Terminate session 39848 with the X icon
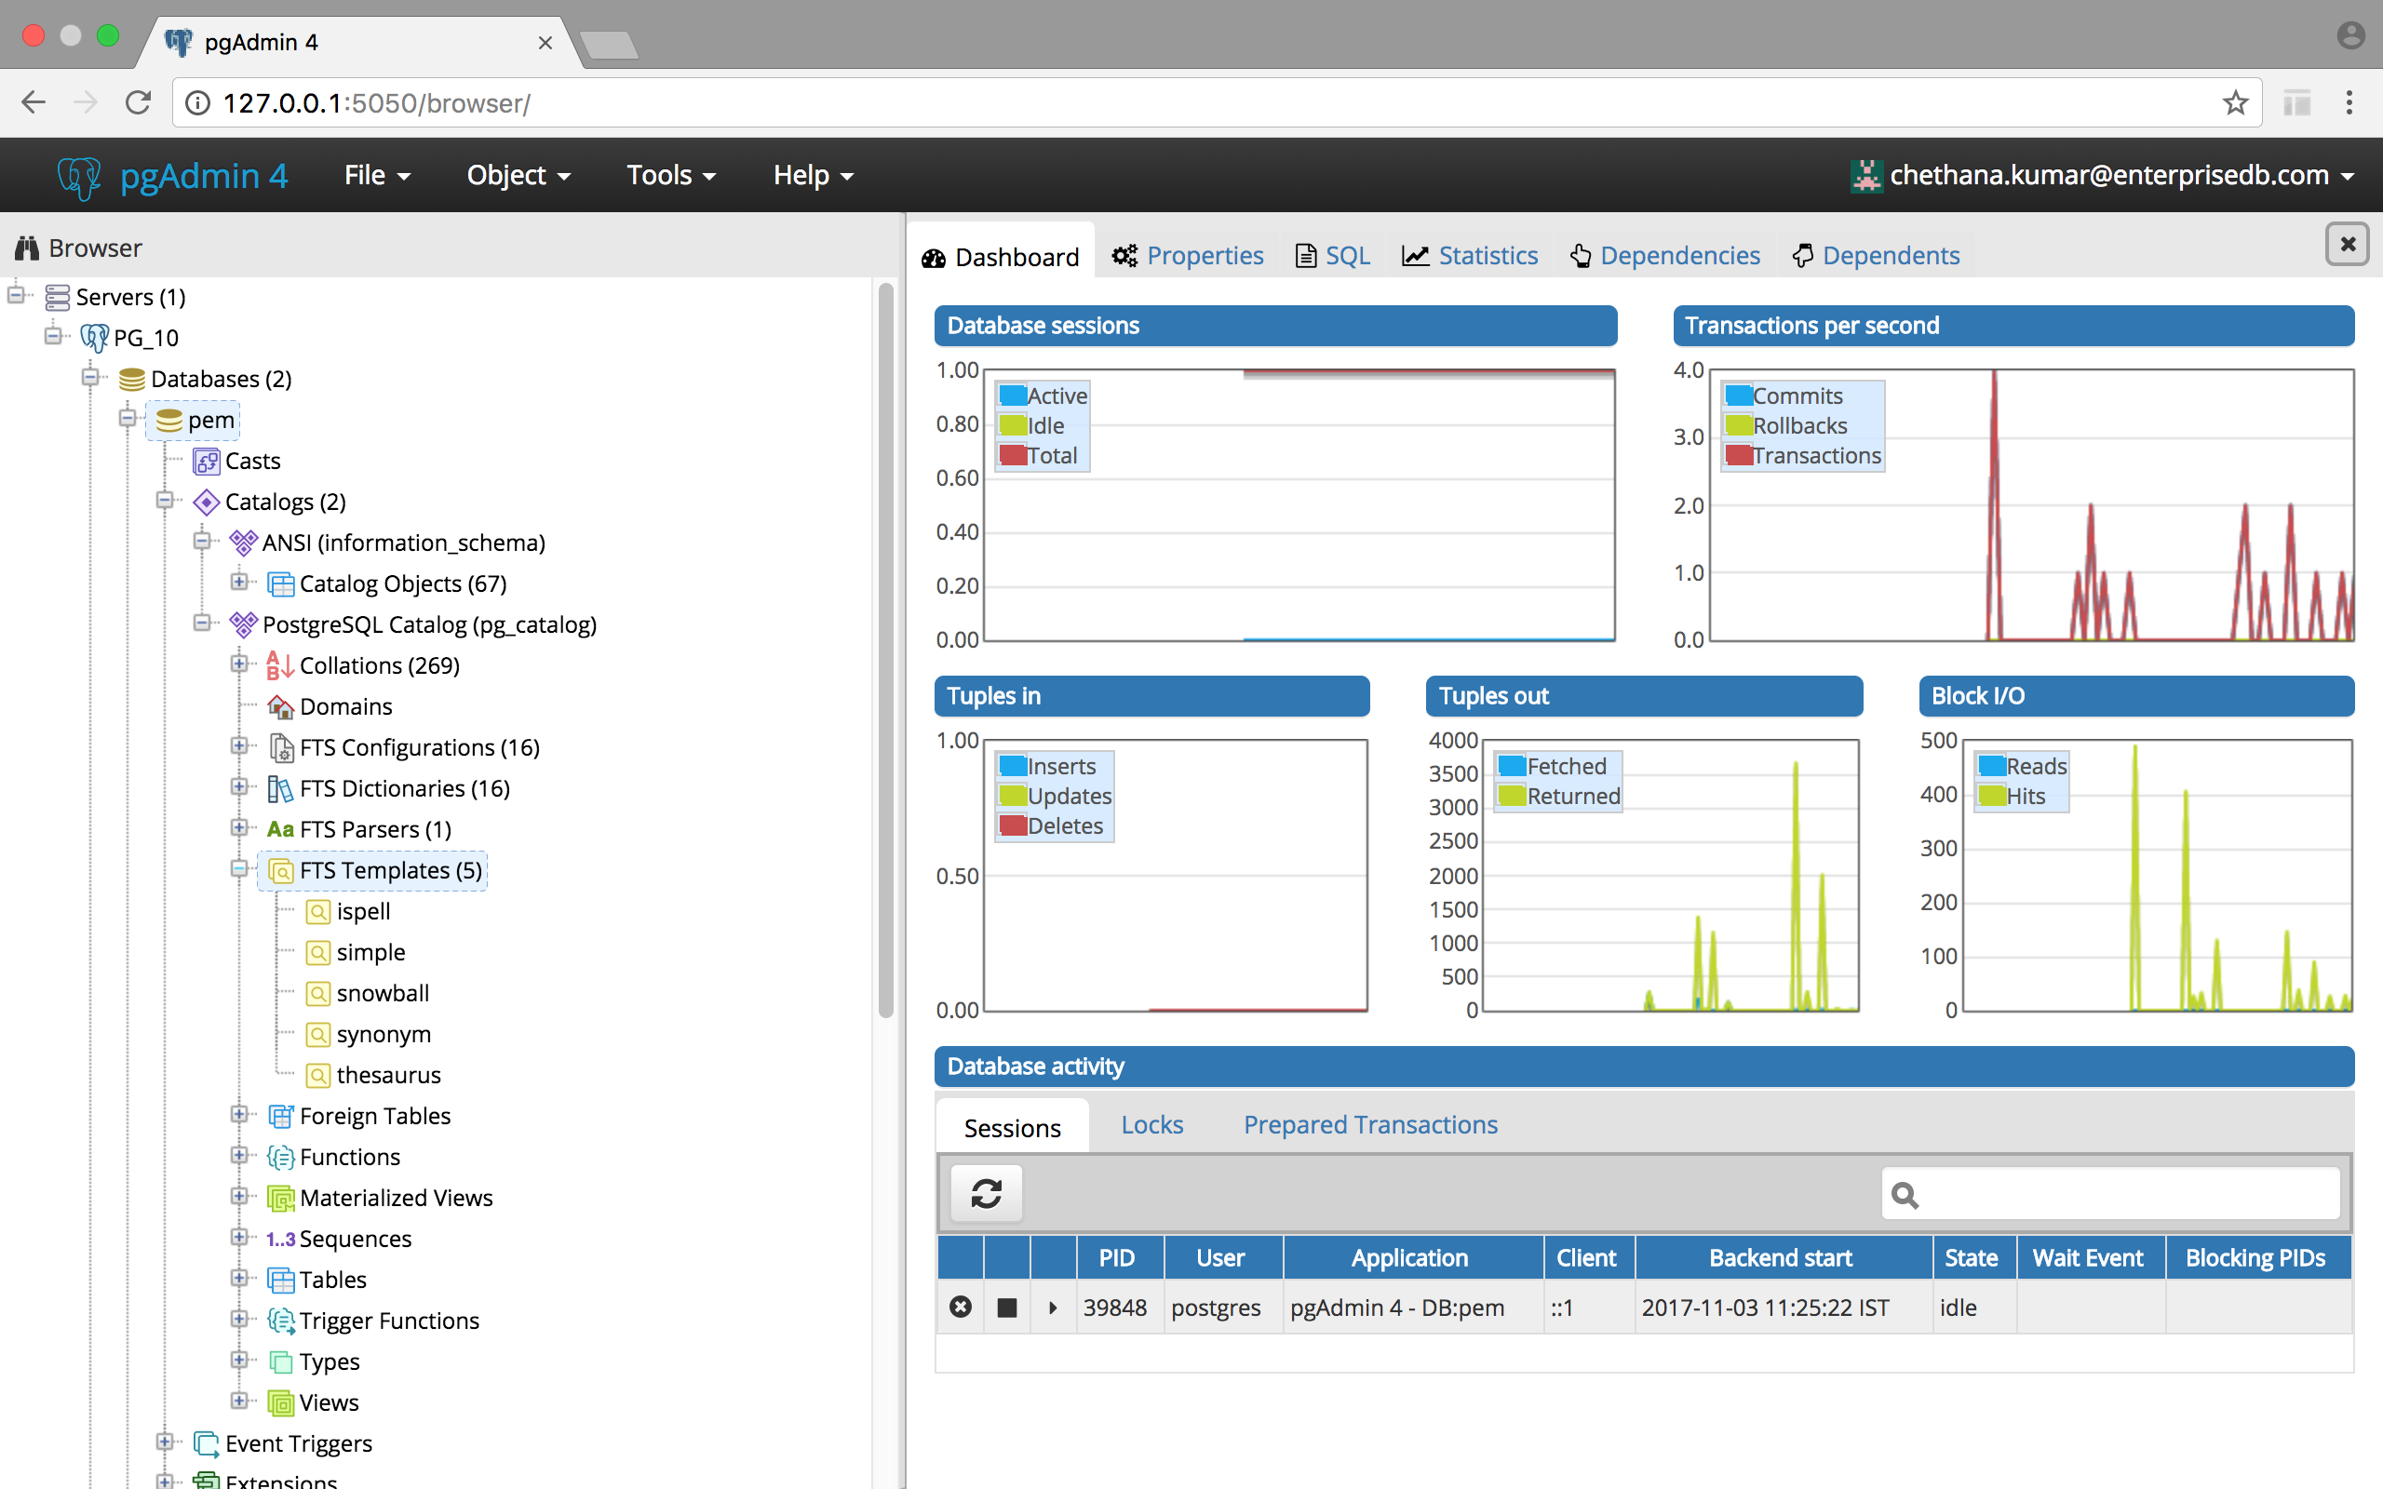This screenshot has height=1489, width=2383. click(960, 1307)
